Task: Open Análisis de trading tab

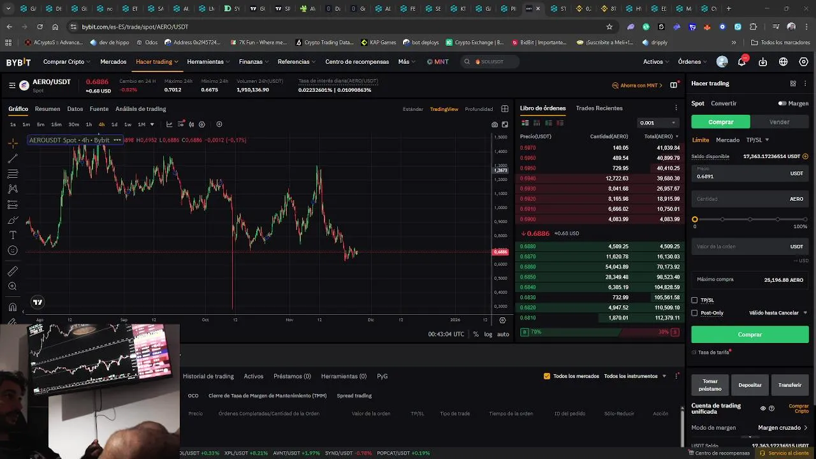Action: click(141, 109)
